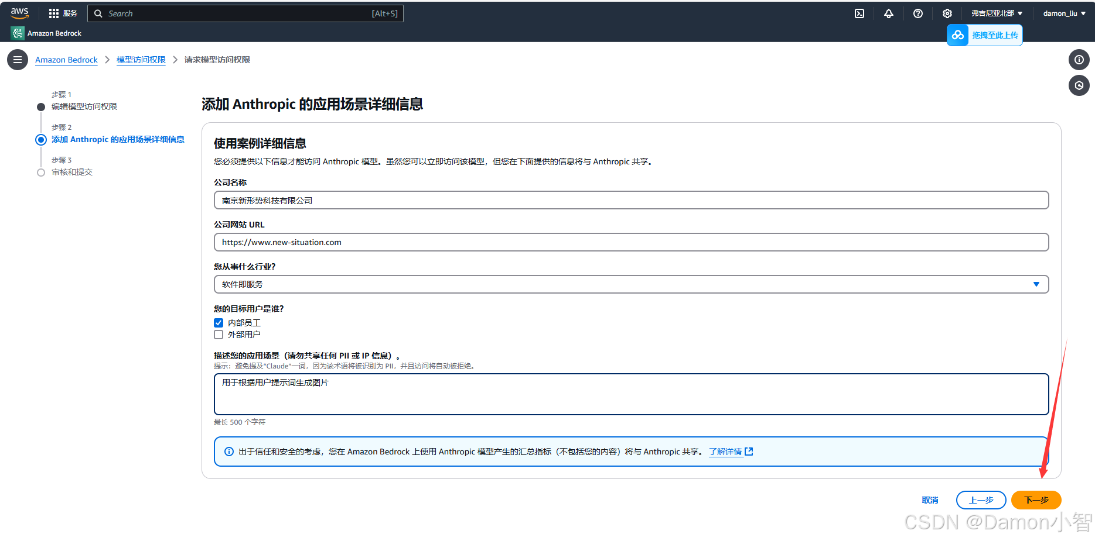
Task: Open the info panel icon on right
Action: 1079,60
